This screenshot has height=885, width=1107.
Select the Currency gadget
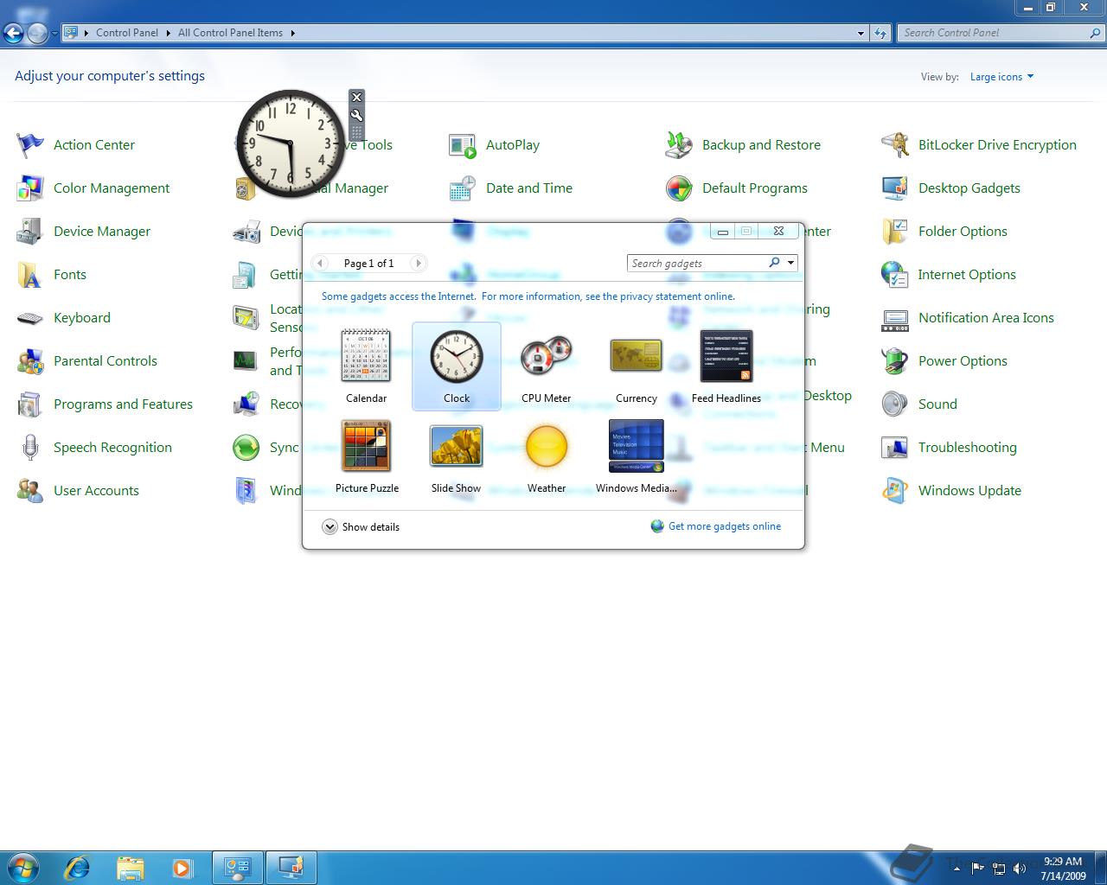coord(637,366)
